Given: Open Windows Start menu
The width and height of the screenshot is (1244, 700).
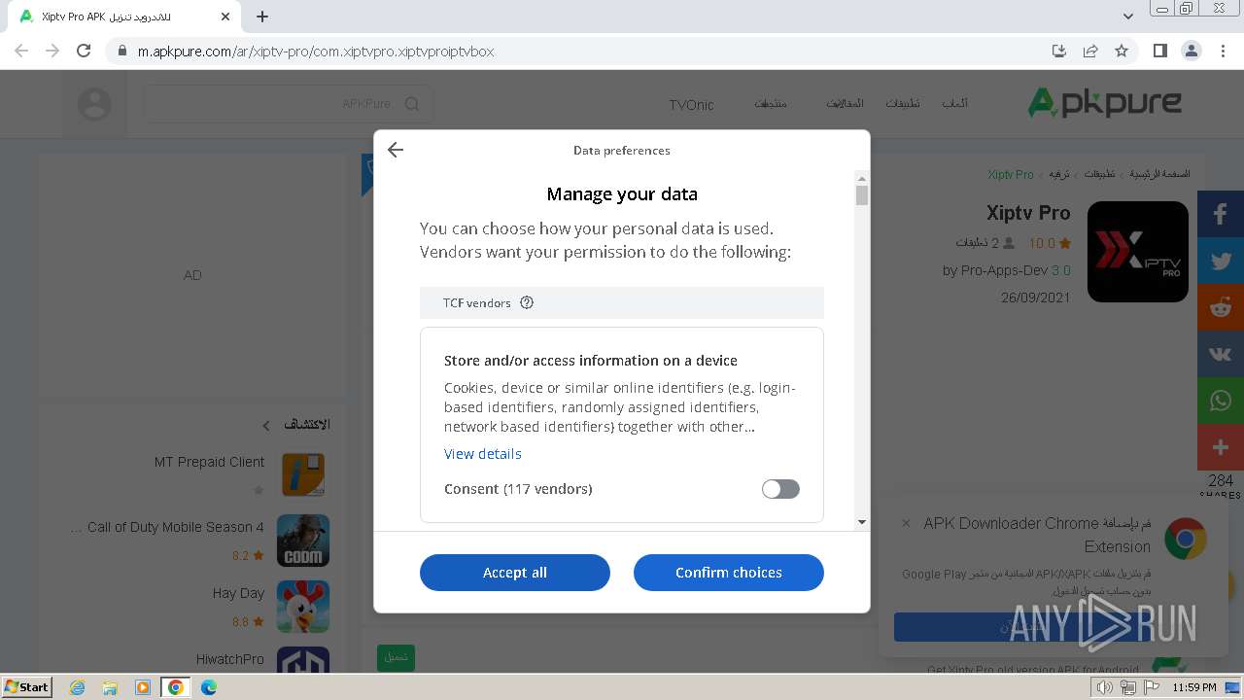Looking at the screenshot, I should click(x=26, y=686).
